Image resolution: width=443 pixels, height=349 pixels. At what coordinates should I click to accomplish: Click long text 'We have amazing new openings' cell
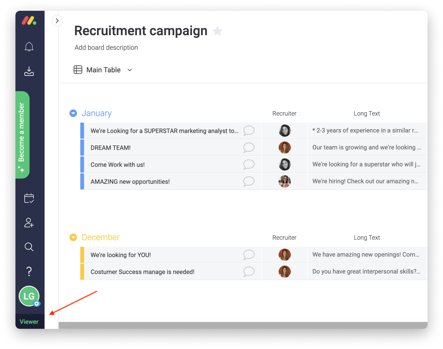click(x=367, y=255)
